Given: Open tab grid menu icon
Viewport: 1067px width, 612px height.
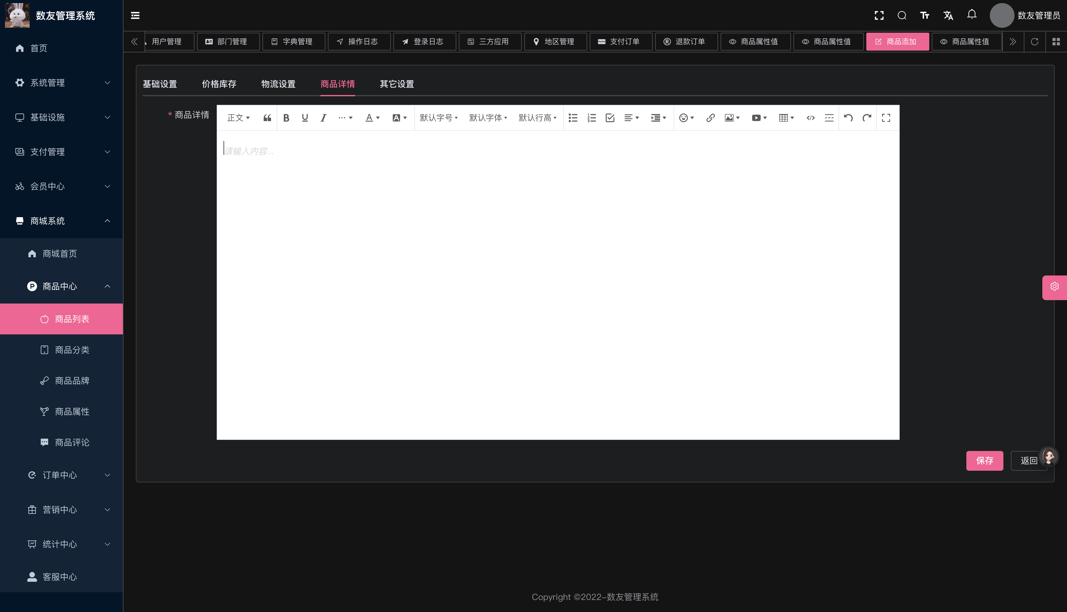Looking at the screenshot, I should (1056, 42).
